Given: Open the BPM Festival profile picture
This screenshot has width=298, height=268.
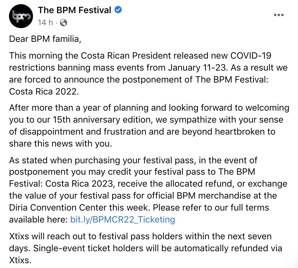Looking at the screenshot, I should [21, 16].
